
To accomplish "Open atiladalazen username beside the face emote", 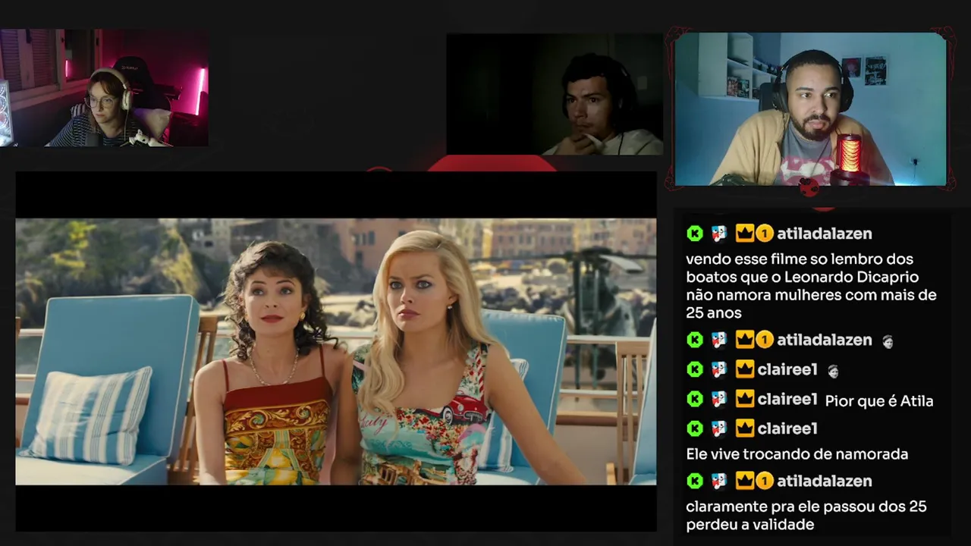I will [824, 340].
